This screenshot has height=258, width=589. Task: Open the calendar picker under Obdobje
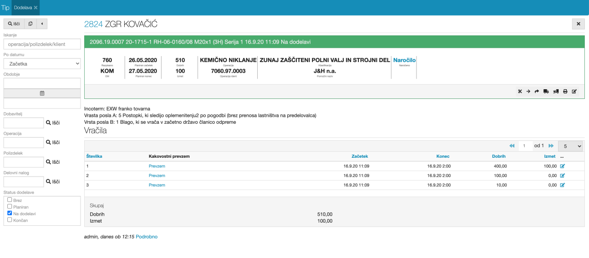[42, 93]
